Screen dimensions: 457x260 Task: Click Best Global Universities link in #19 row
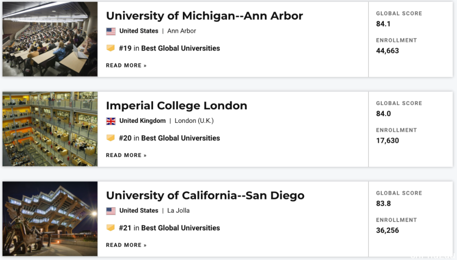[x=180, y=48]
